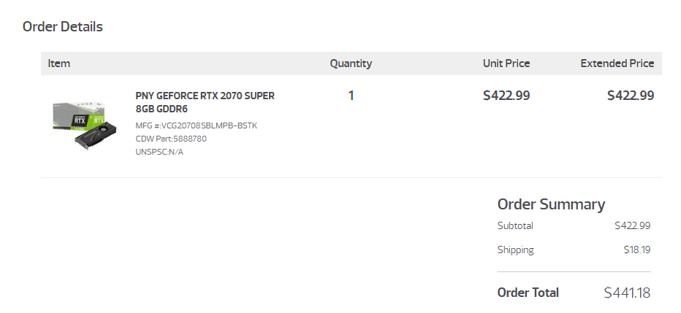Screen dimensions: 681x313
Task: Select the Item column header
Action: coord(59,63)
